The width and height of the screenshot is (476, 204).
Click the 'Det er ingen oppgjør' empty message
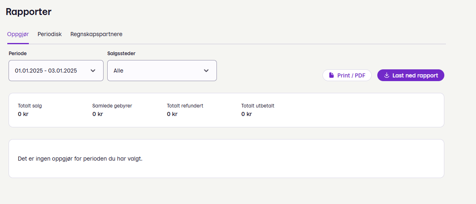coord(80,159)
